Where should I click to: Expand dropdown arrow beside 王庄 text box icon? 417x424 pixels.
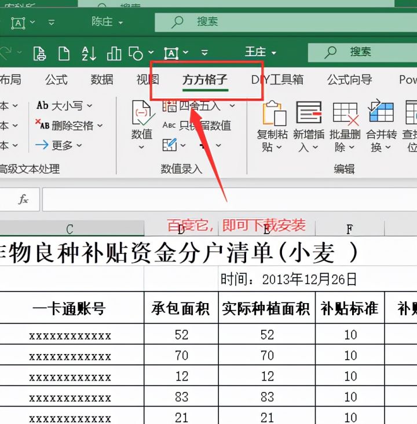185,52
